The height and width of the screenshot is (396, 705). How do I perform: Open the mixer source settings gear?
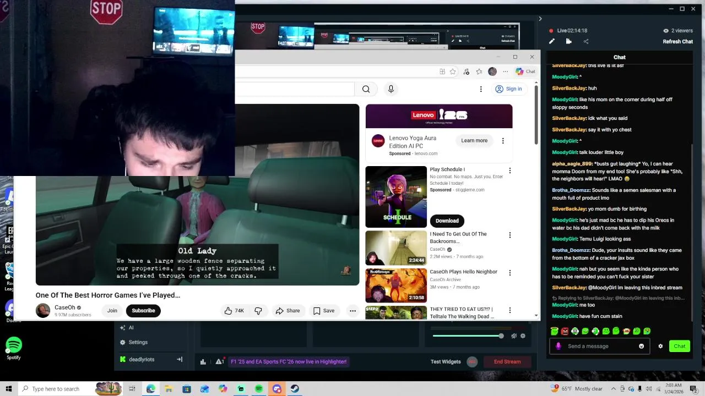pyautogui.click(x=523, y=335)
